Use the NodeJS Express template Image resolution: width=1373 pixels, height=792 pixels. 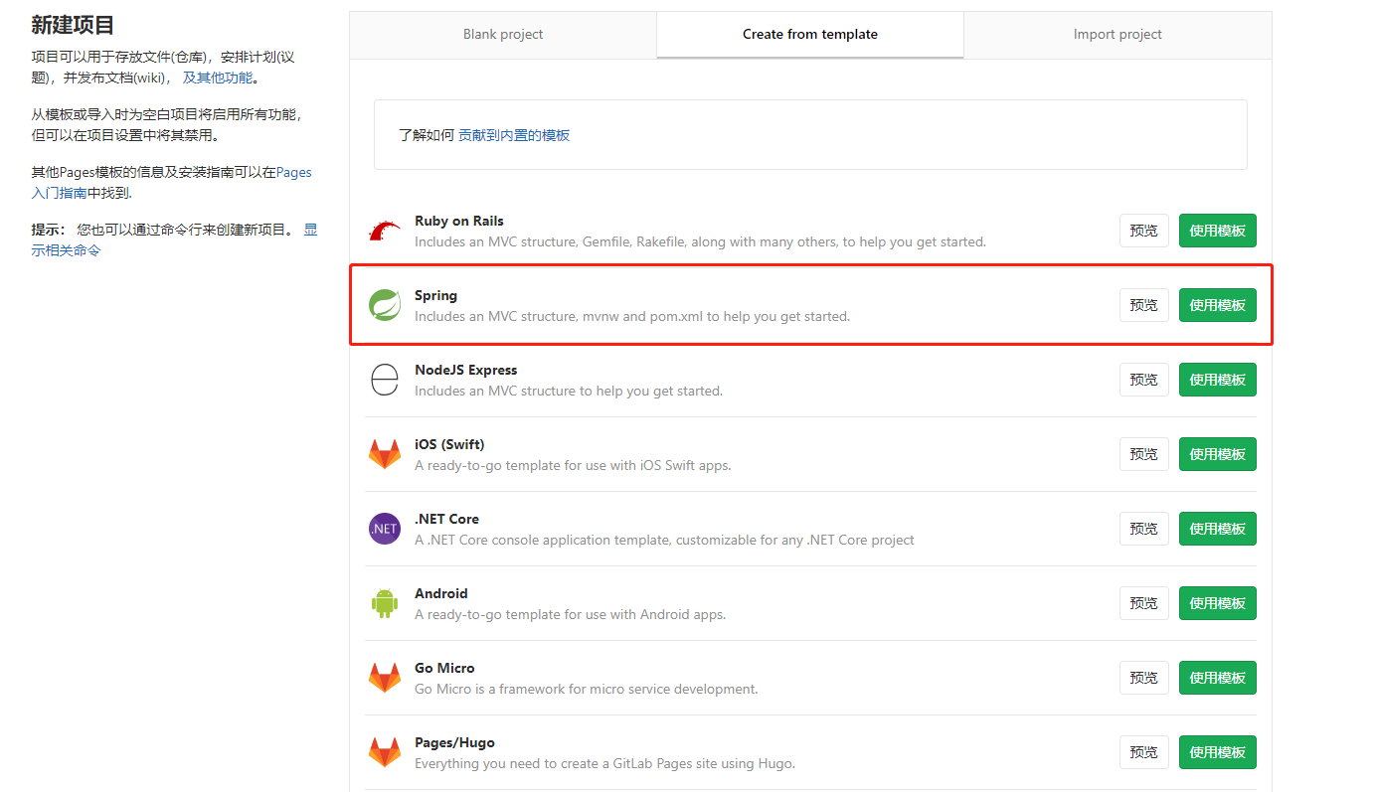[x=1218, y=380]
